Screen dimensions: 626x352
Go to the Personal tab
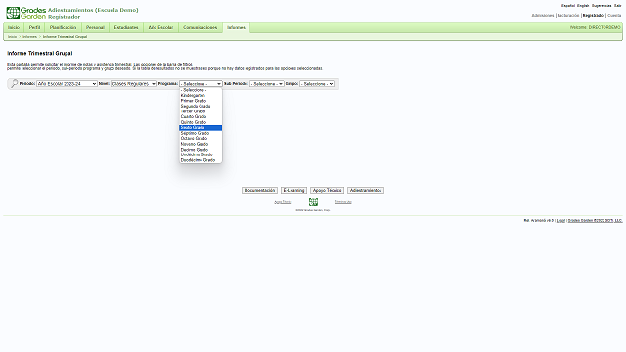(95, 28)
